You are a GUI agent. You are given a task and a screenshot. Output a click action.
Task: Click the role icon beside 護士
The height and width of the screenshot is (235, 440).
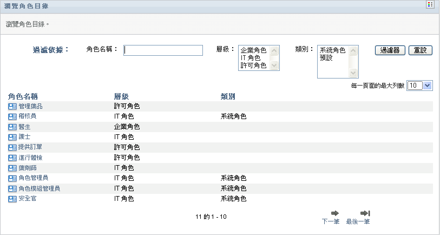click(x=12, y=137)
